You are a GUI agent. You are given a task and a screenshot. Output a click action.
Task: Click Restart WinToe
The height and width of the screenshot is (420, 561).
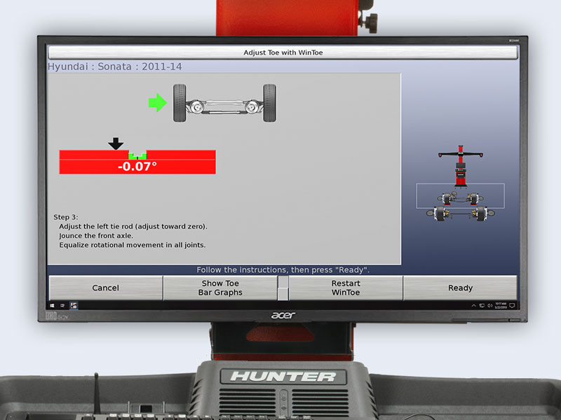coord(345,287)
